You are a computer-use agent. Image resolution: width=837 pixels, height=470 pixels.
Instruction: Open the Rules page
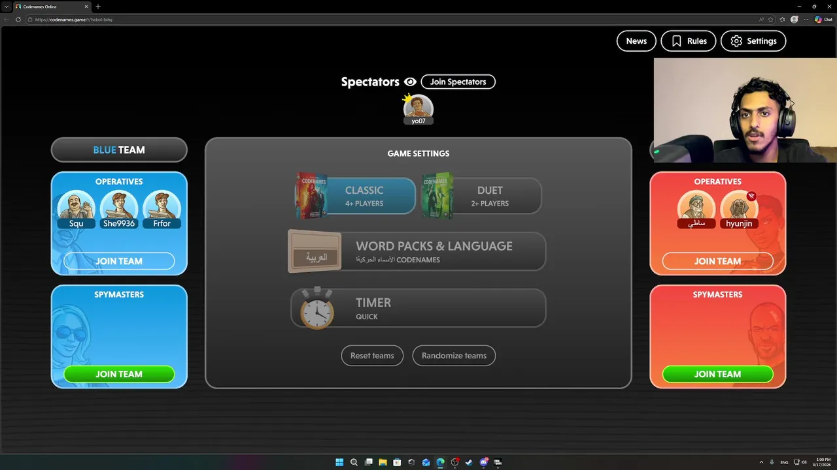click(x=689, y=41)
